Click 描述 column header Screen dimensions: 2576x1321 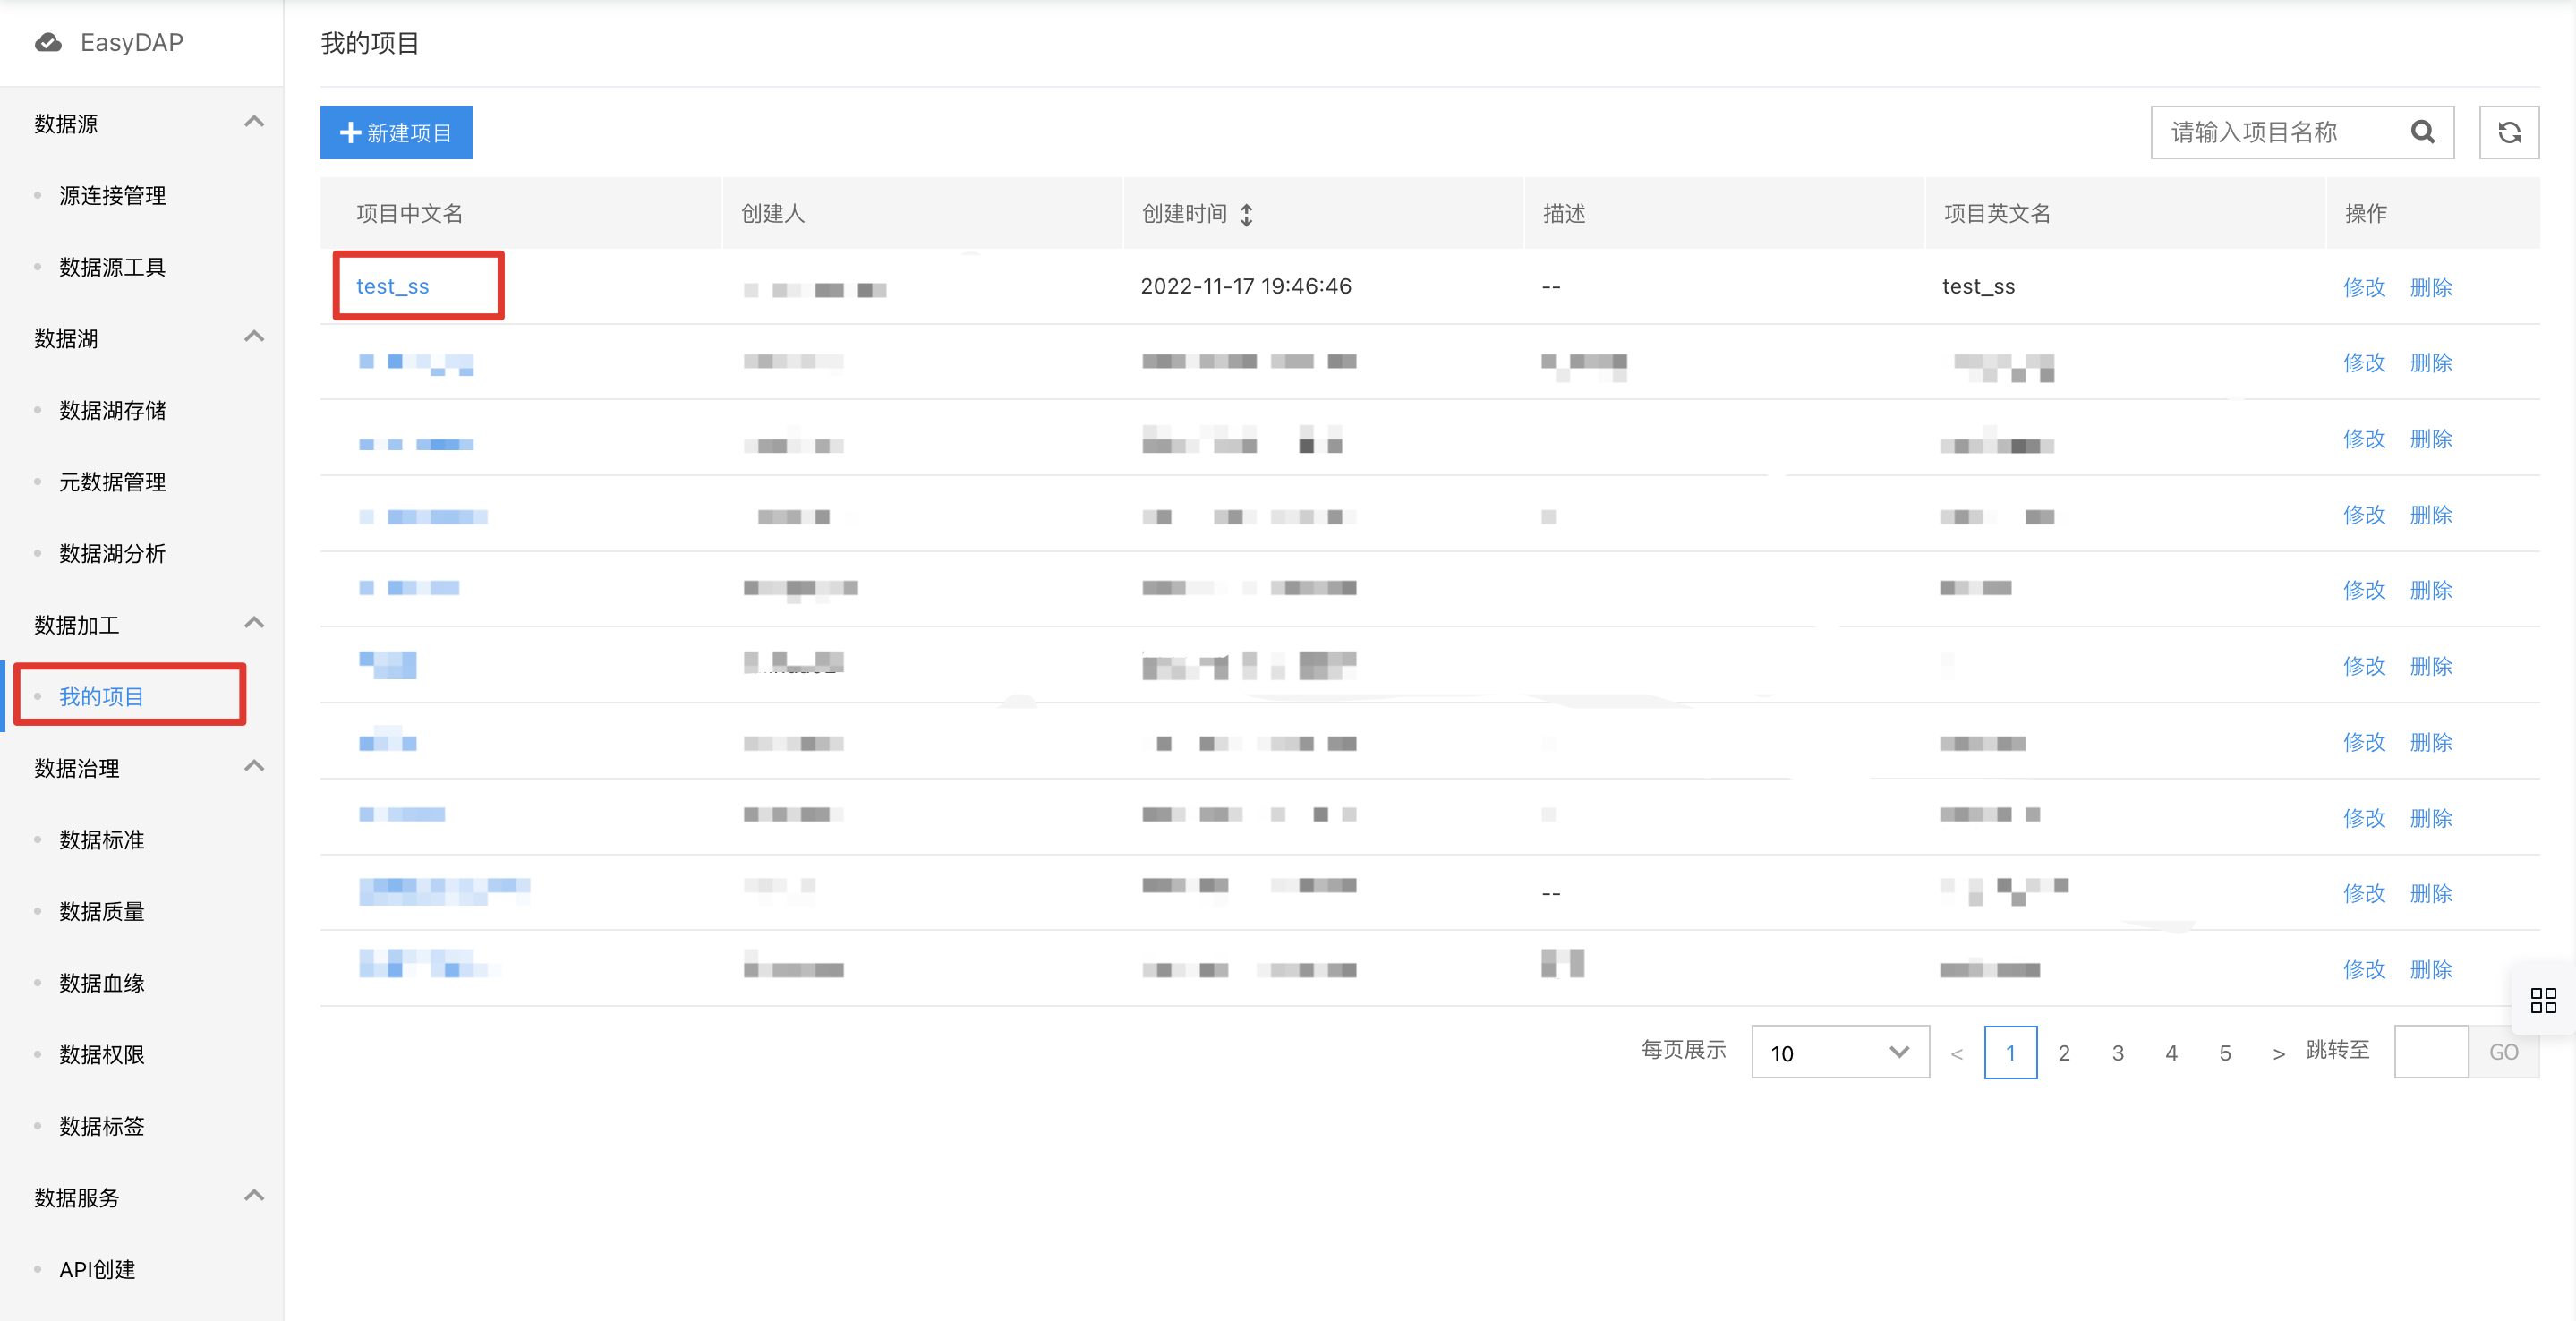tap(1564, 213)
